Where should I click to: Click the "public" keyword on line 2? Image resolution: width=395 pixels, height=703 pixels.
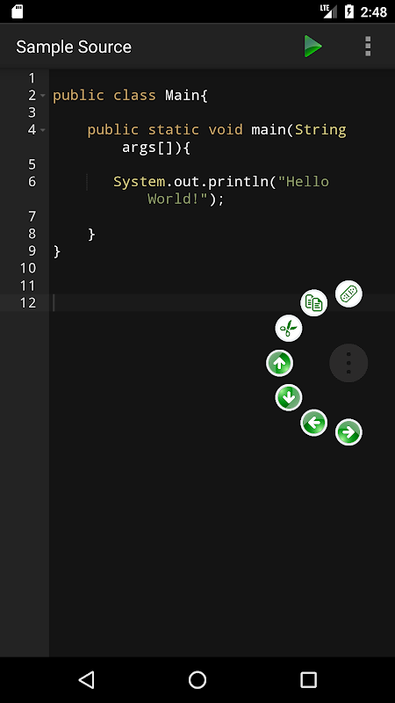(x=78, y=96)
